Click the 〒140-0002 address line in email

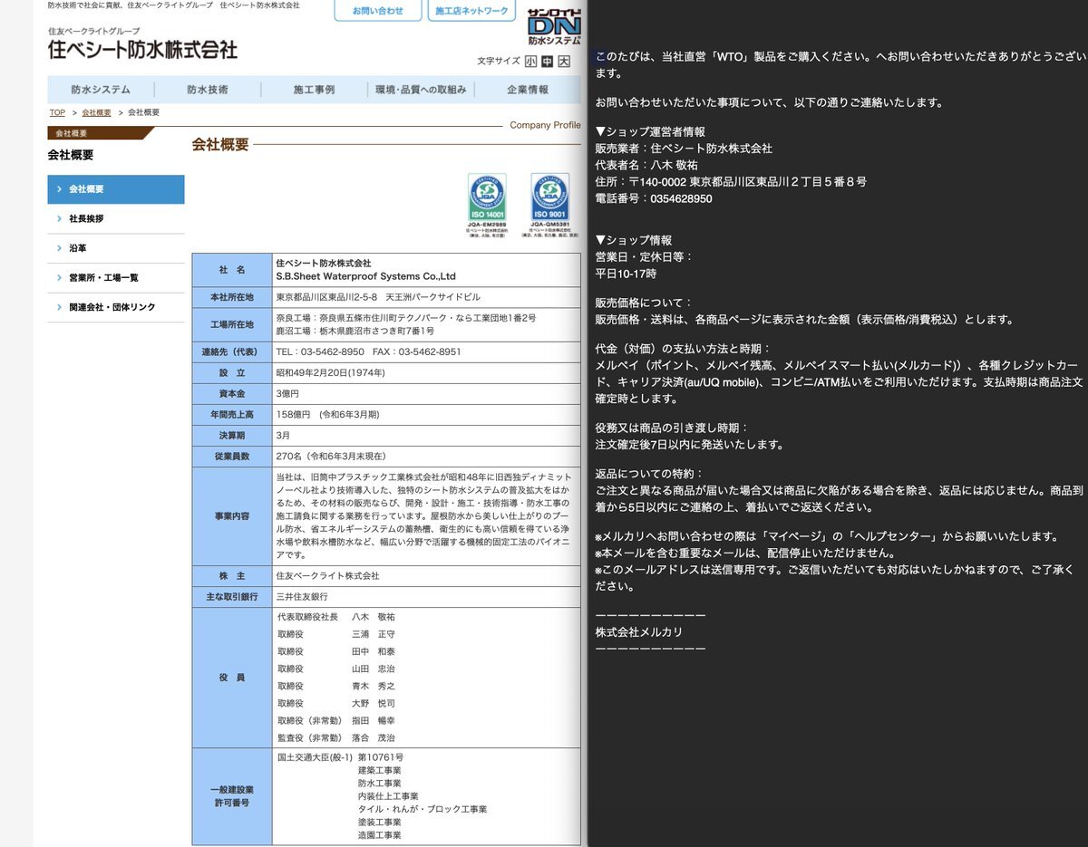731,181
